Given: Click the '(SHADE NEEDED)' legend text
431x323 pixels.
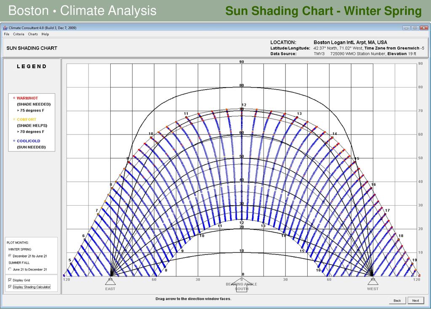Looking at the screenshot, I should click(x=34, y=104).
